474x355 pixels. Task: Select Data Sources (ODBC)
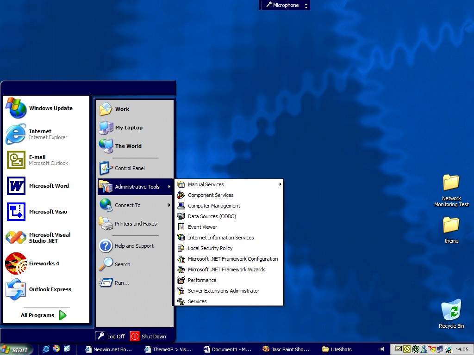(x=229, y=216)
